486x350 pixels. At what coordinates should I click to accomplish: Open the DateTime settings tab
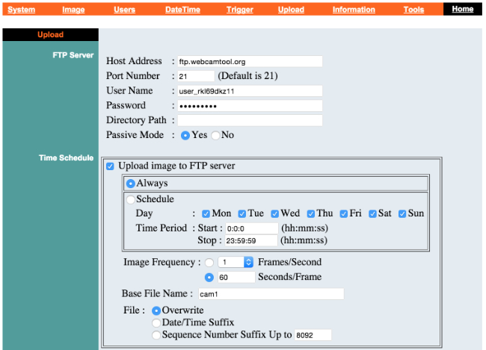click(182, 10)
